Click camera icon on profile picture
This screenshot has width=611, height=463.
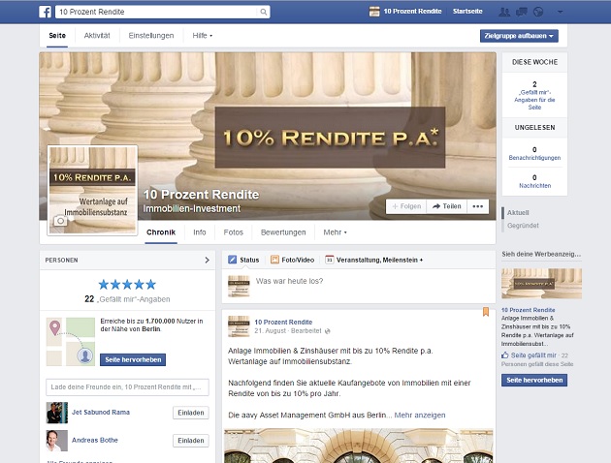coord(60,221)
